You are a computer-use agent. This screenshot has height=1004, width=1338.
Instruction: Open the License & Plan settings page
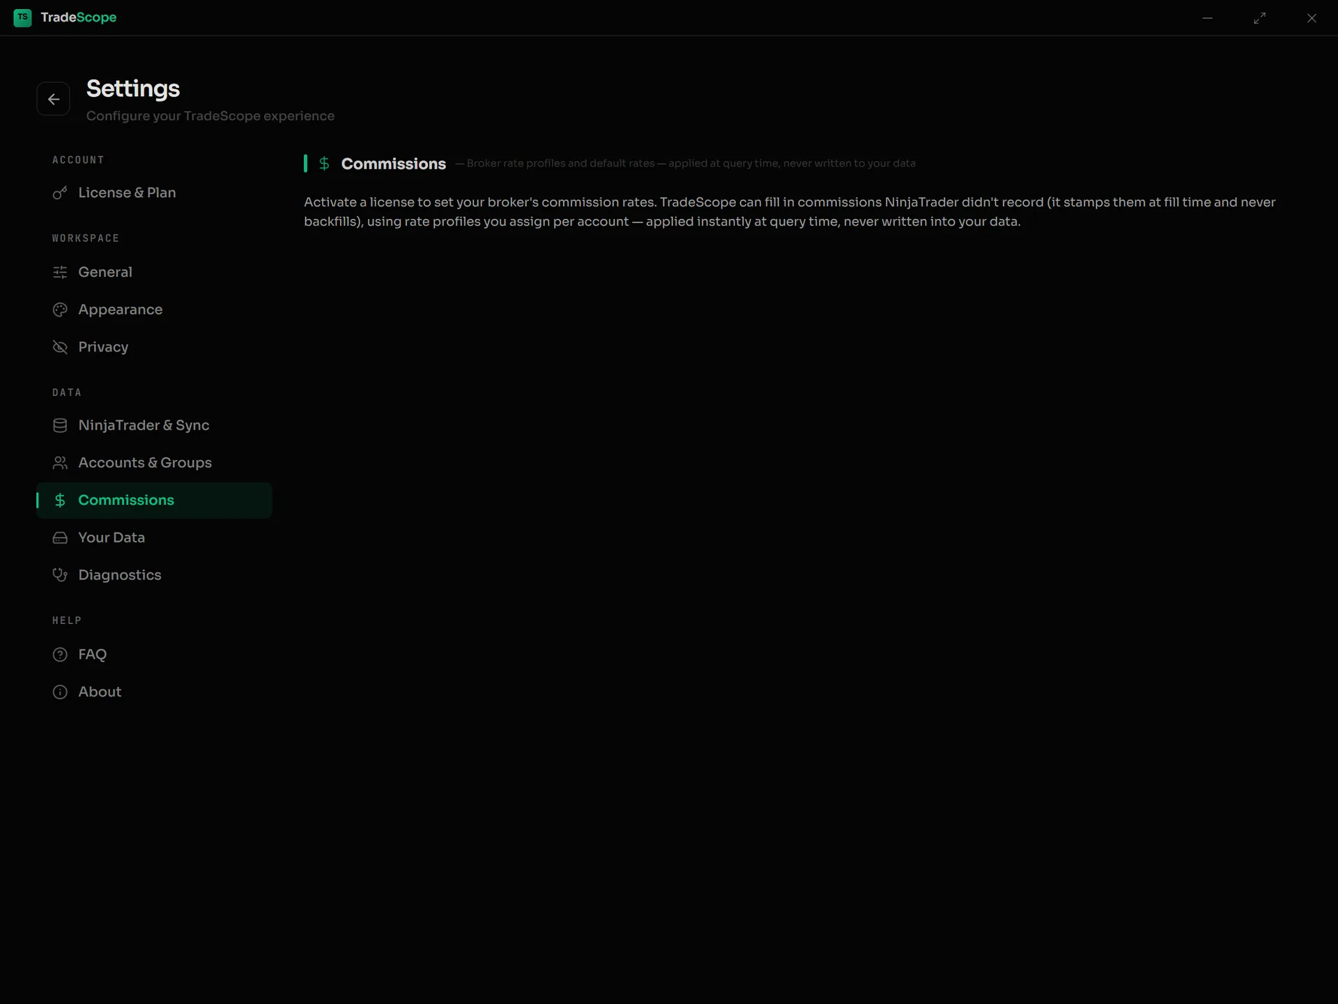pyautogui.click(x=154, y=192)
